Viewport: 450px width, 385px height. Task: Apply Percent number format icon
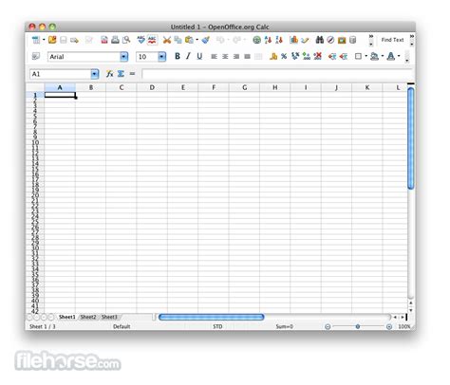click(284, 56)
